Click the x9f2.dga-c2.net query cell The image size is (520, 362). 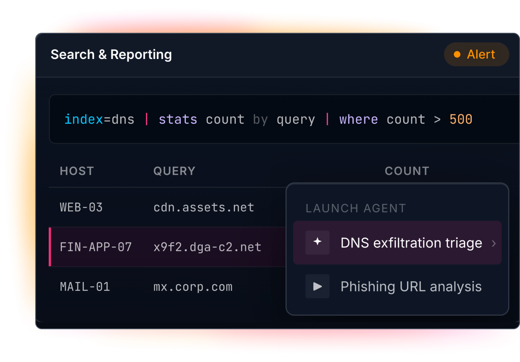tap(207, 247)
